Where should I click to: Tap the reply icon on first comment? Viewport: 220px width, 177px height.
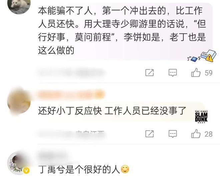[173, 73]
